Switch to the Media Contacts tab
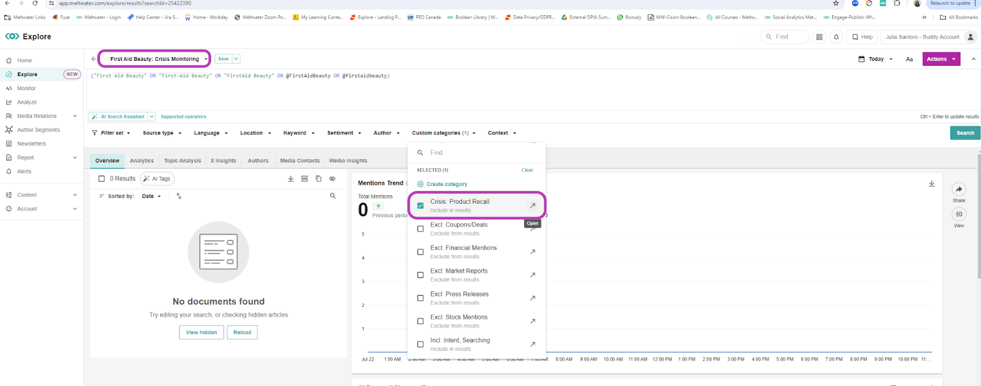The image size is (981, 386). click(x=300, y=161)
